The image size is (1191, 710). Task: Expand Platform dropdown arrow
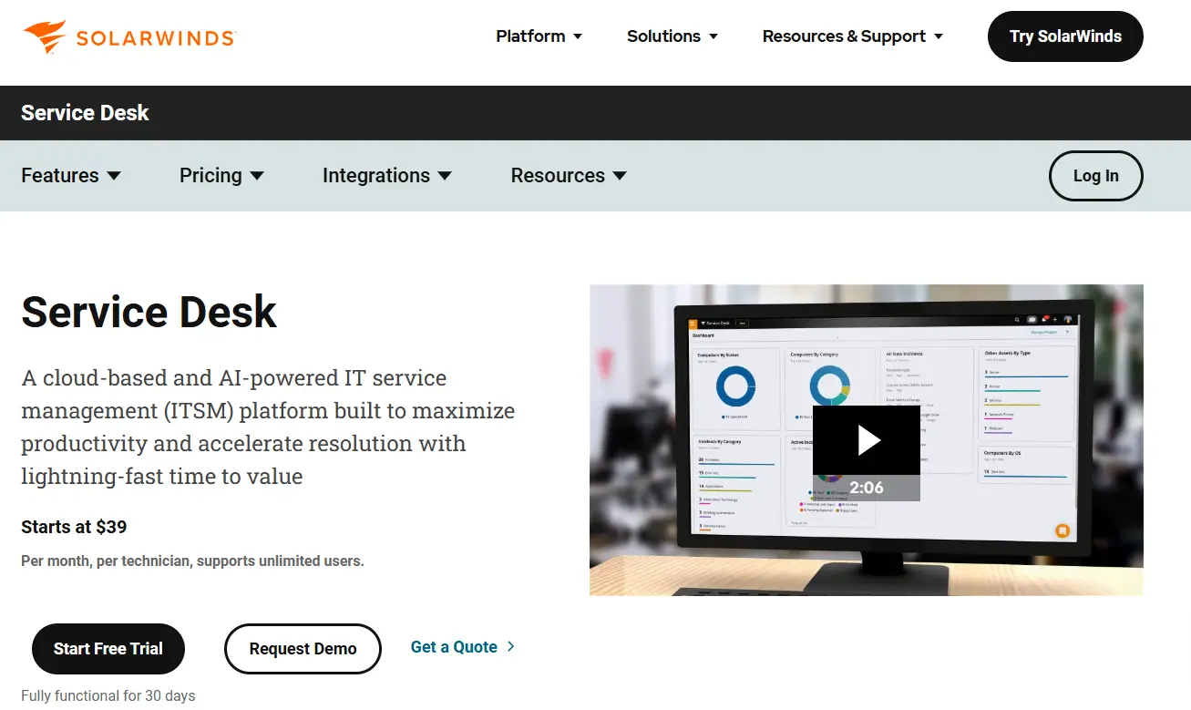pos(577,36)
